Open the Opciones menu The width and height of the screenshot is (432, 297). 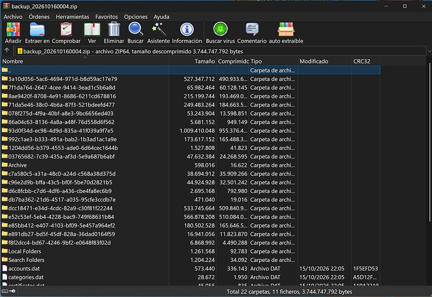136,17
